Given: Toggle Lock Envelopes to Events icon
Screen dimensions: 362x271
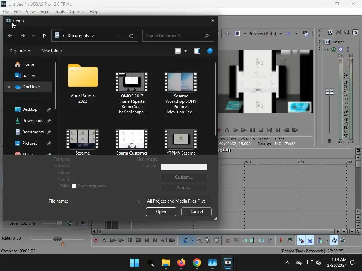Looking at the screenshot, I should point(334,240).
